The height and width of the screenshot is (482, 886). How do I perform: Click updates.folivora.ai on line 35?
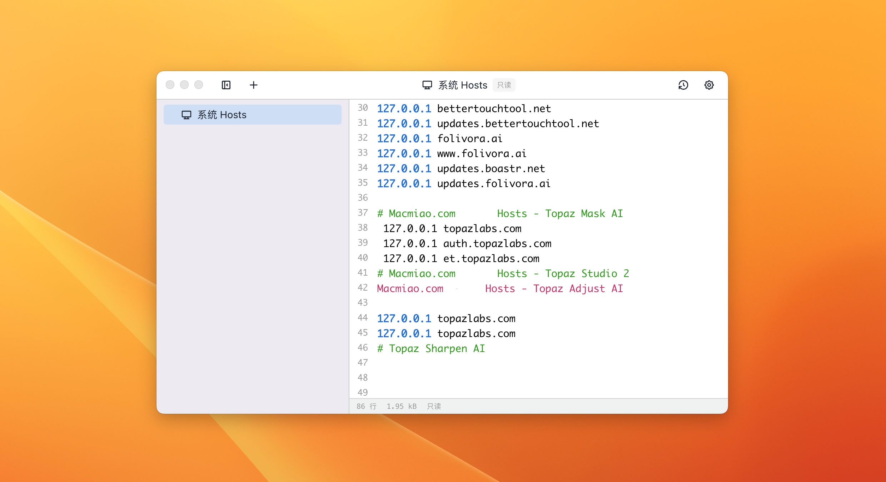[494, 184]
